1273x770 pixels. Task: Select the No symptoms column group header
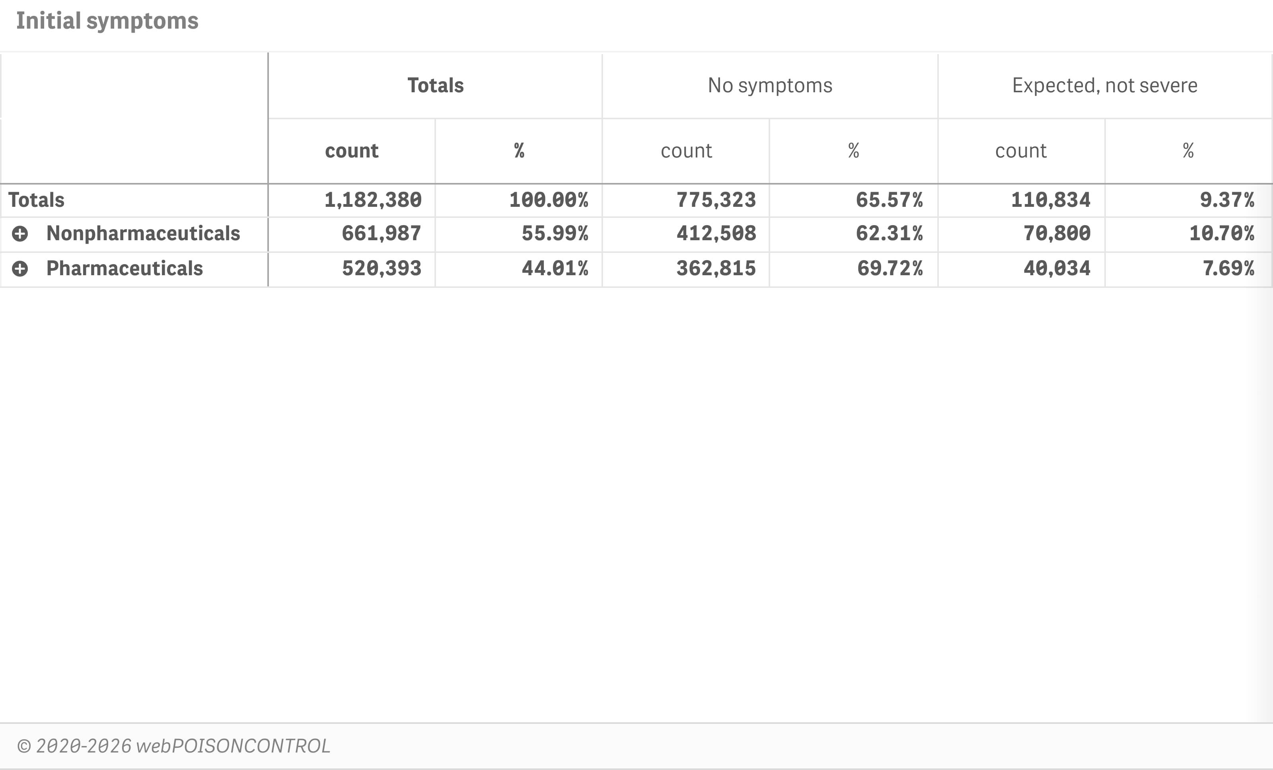[x=770, y=85]
